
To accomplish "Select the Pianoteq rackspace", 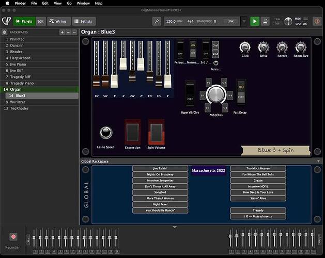I will click(40, 39).
